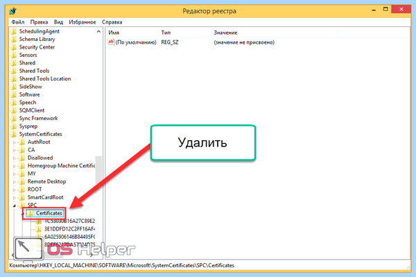
Task: Select subkey 6A025906146B84495F
Action: pos(69,237)
